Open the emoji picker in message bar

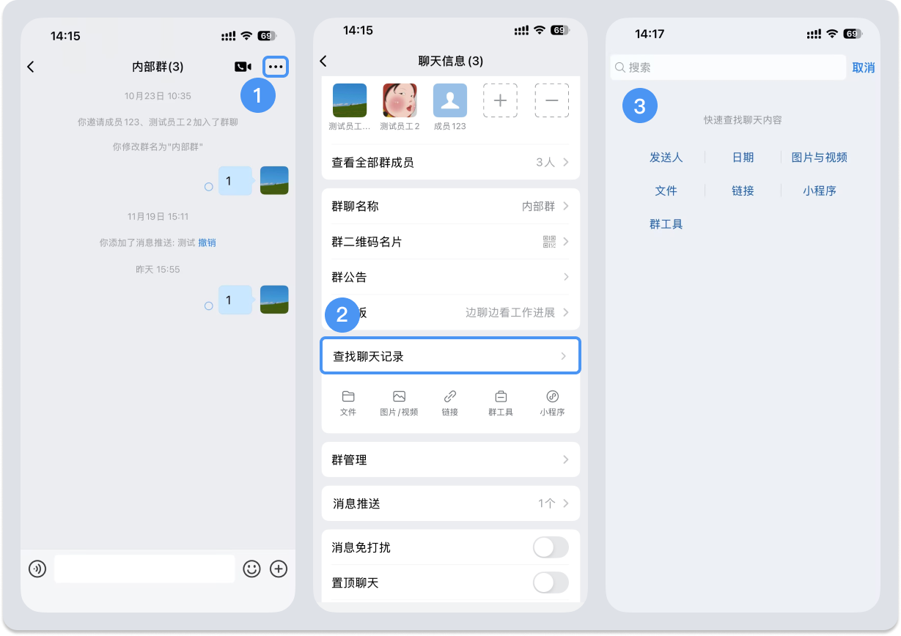click(x=251, y=569)
